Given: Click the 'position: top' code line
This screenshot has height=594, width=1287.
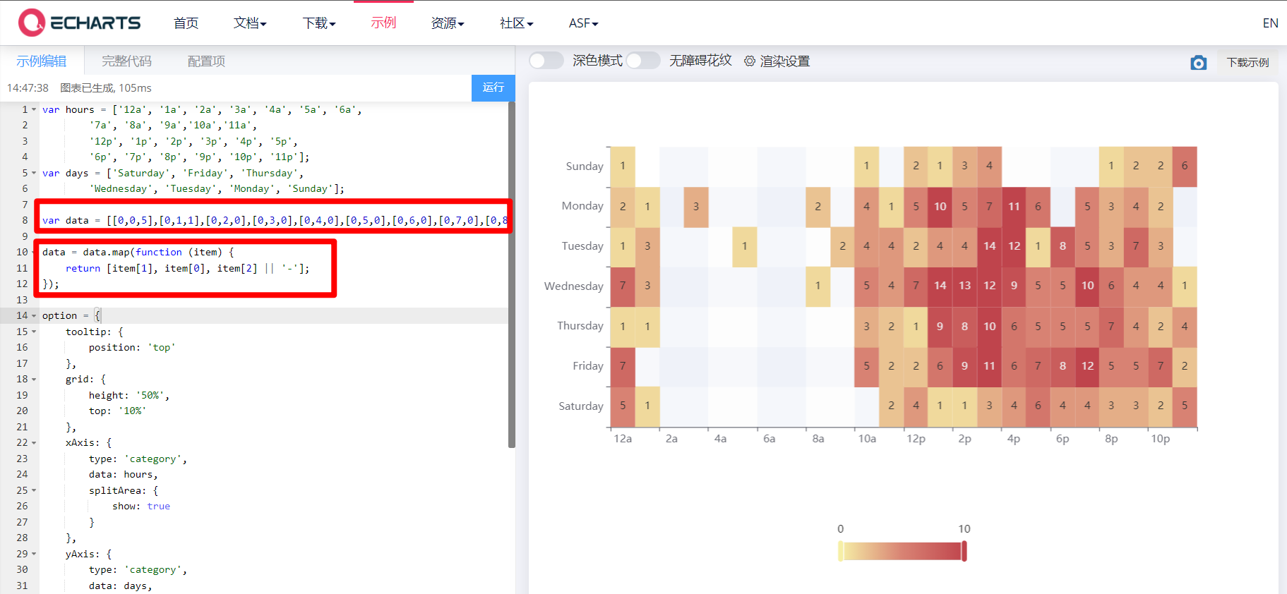Looking at the screenshot, I should point(132,347).
